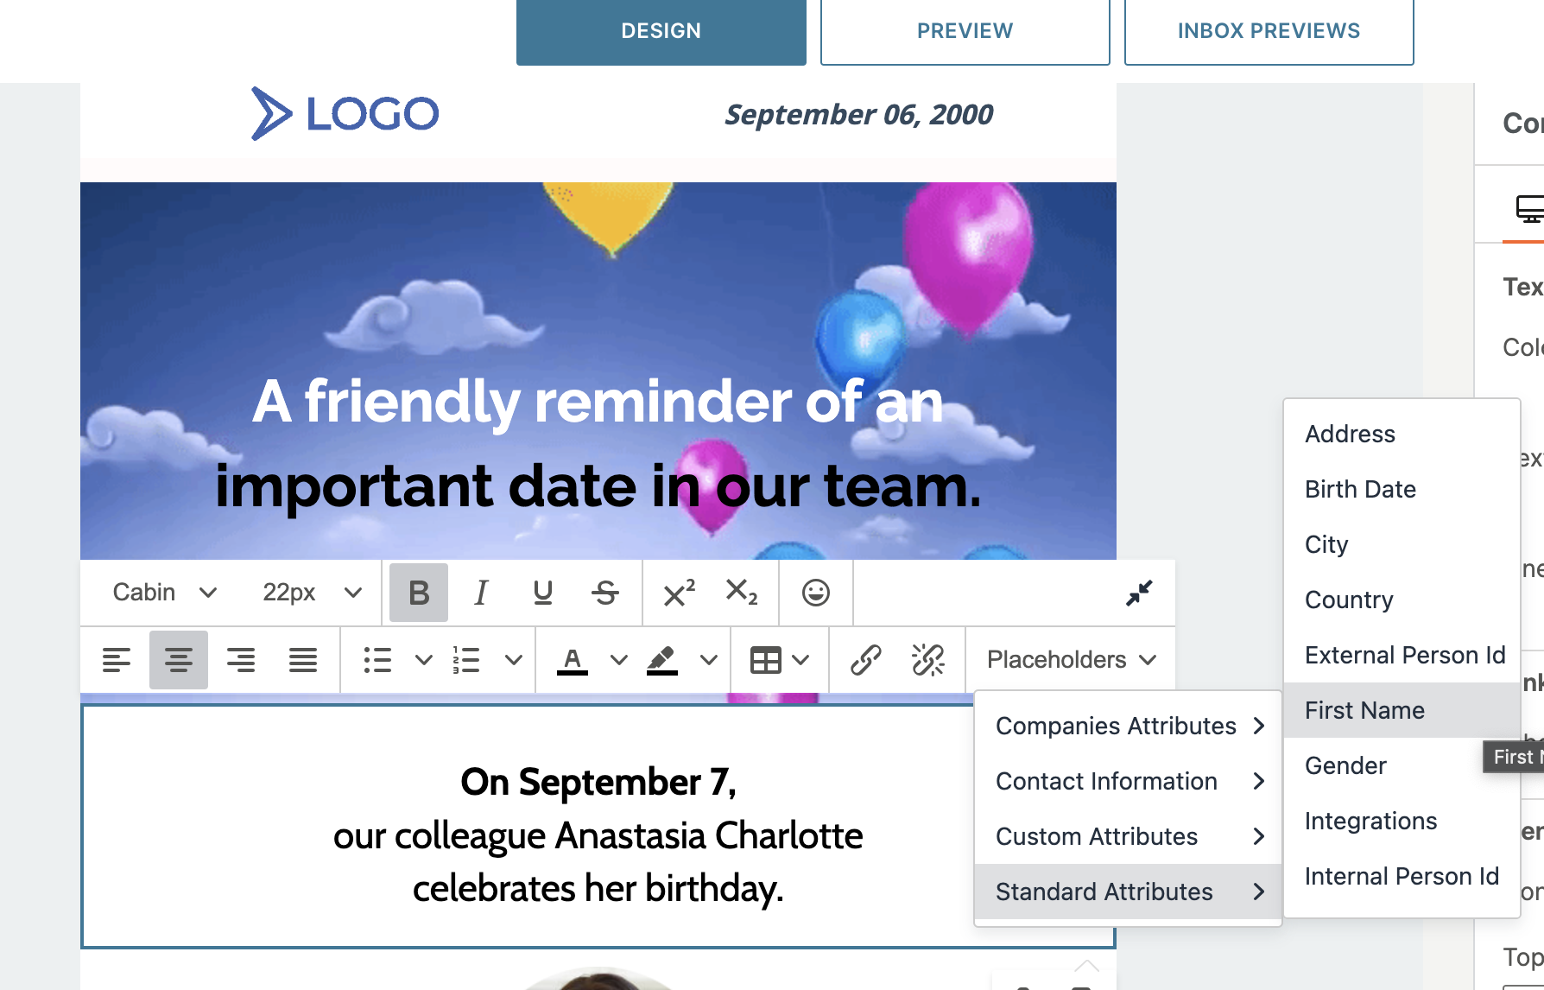1544x990 pixels.
Task: Open the Placeholders dropdown
Action: [1071, 660]
